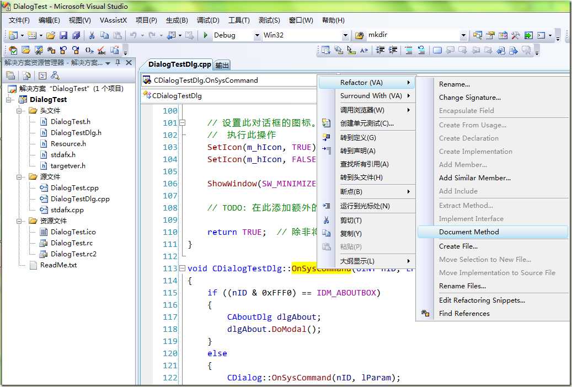This screenshot has height=387, width=572.
Task: Click the Decrease Indent icon
Action: pyautogui.click(x=381, y=50)
